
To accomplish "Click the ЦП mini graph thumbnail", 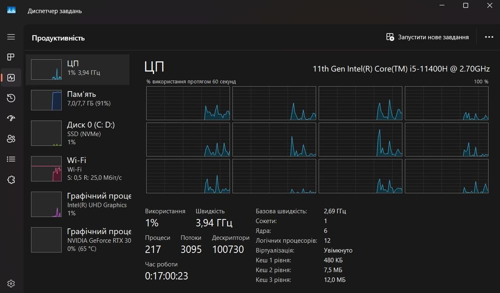I will pyautogui.click(x=46, y=69).
